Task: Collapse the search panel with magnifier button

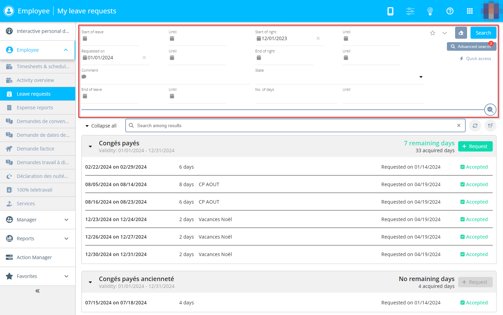Action: tap(490, 110)
